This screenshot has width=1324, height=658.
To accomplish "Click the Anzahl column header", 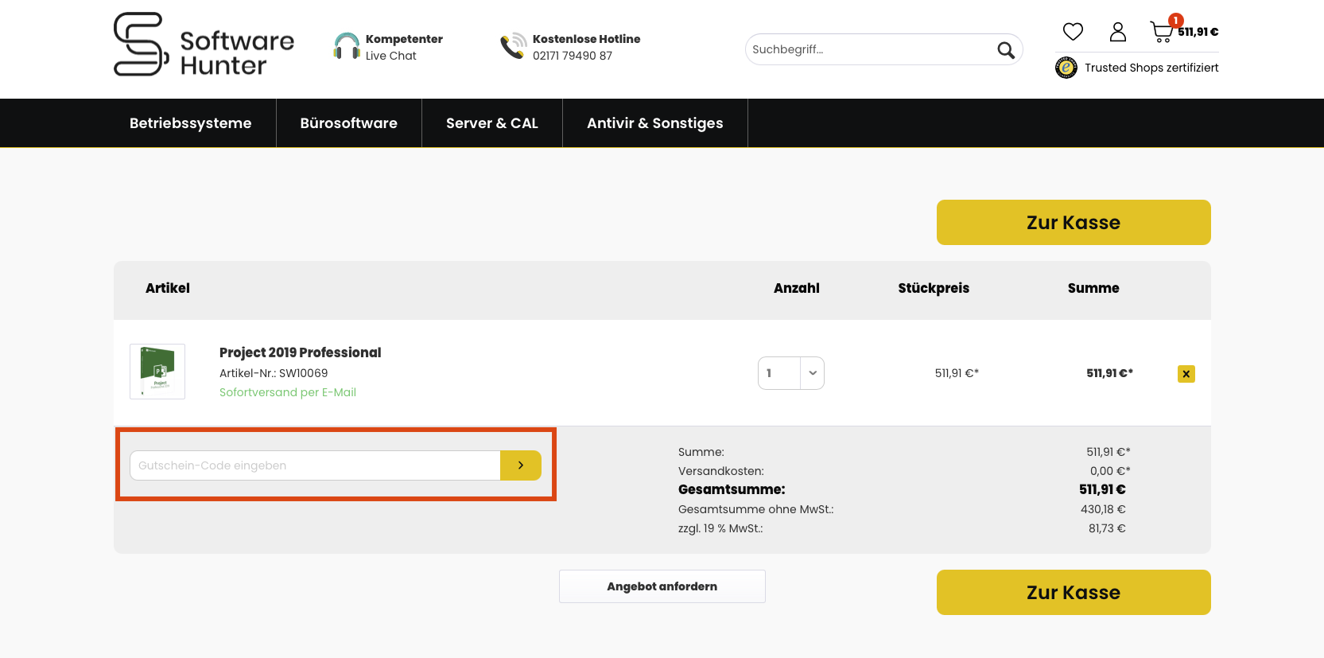I will coord(797,288).
